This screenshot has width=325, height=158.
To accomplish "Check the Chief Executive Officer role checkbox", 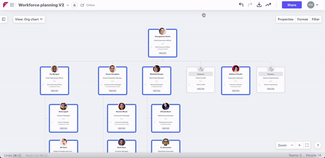I will point(152,47).
